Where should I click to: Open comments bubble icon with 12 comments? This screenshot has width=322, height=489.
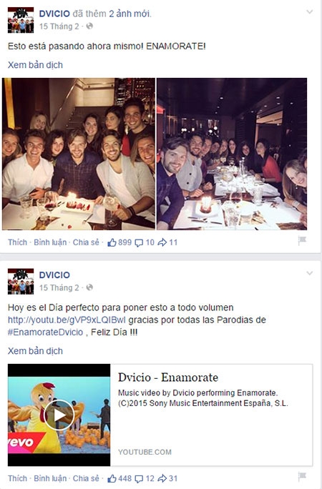139,479
